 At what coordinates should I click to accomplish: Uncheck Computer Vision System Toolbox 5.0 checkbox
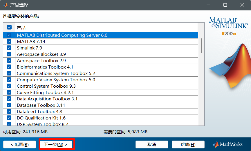pos(9,80)
